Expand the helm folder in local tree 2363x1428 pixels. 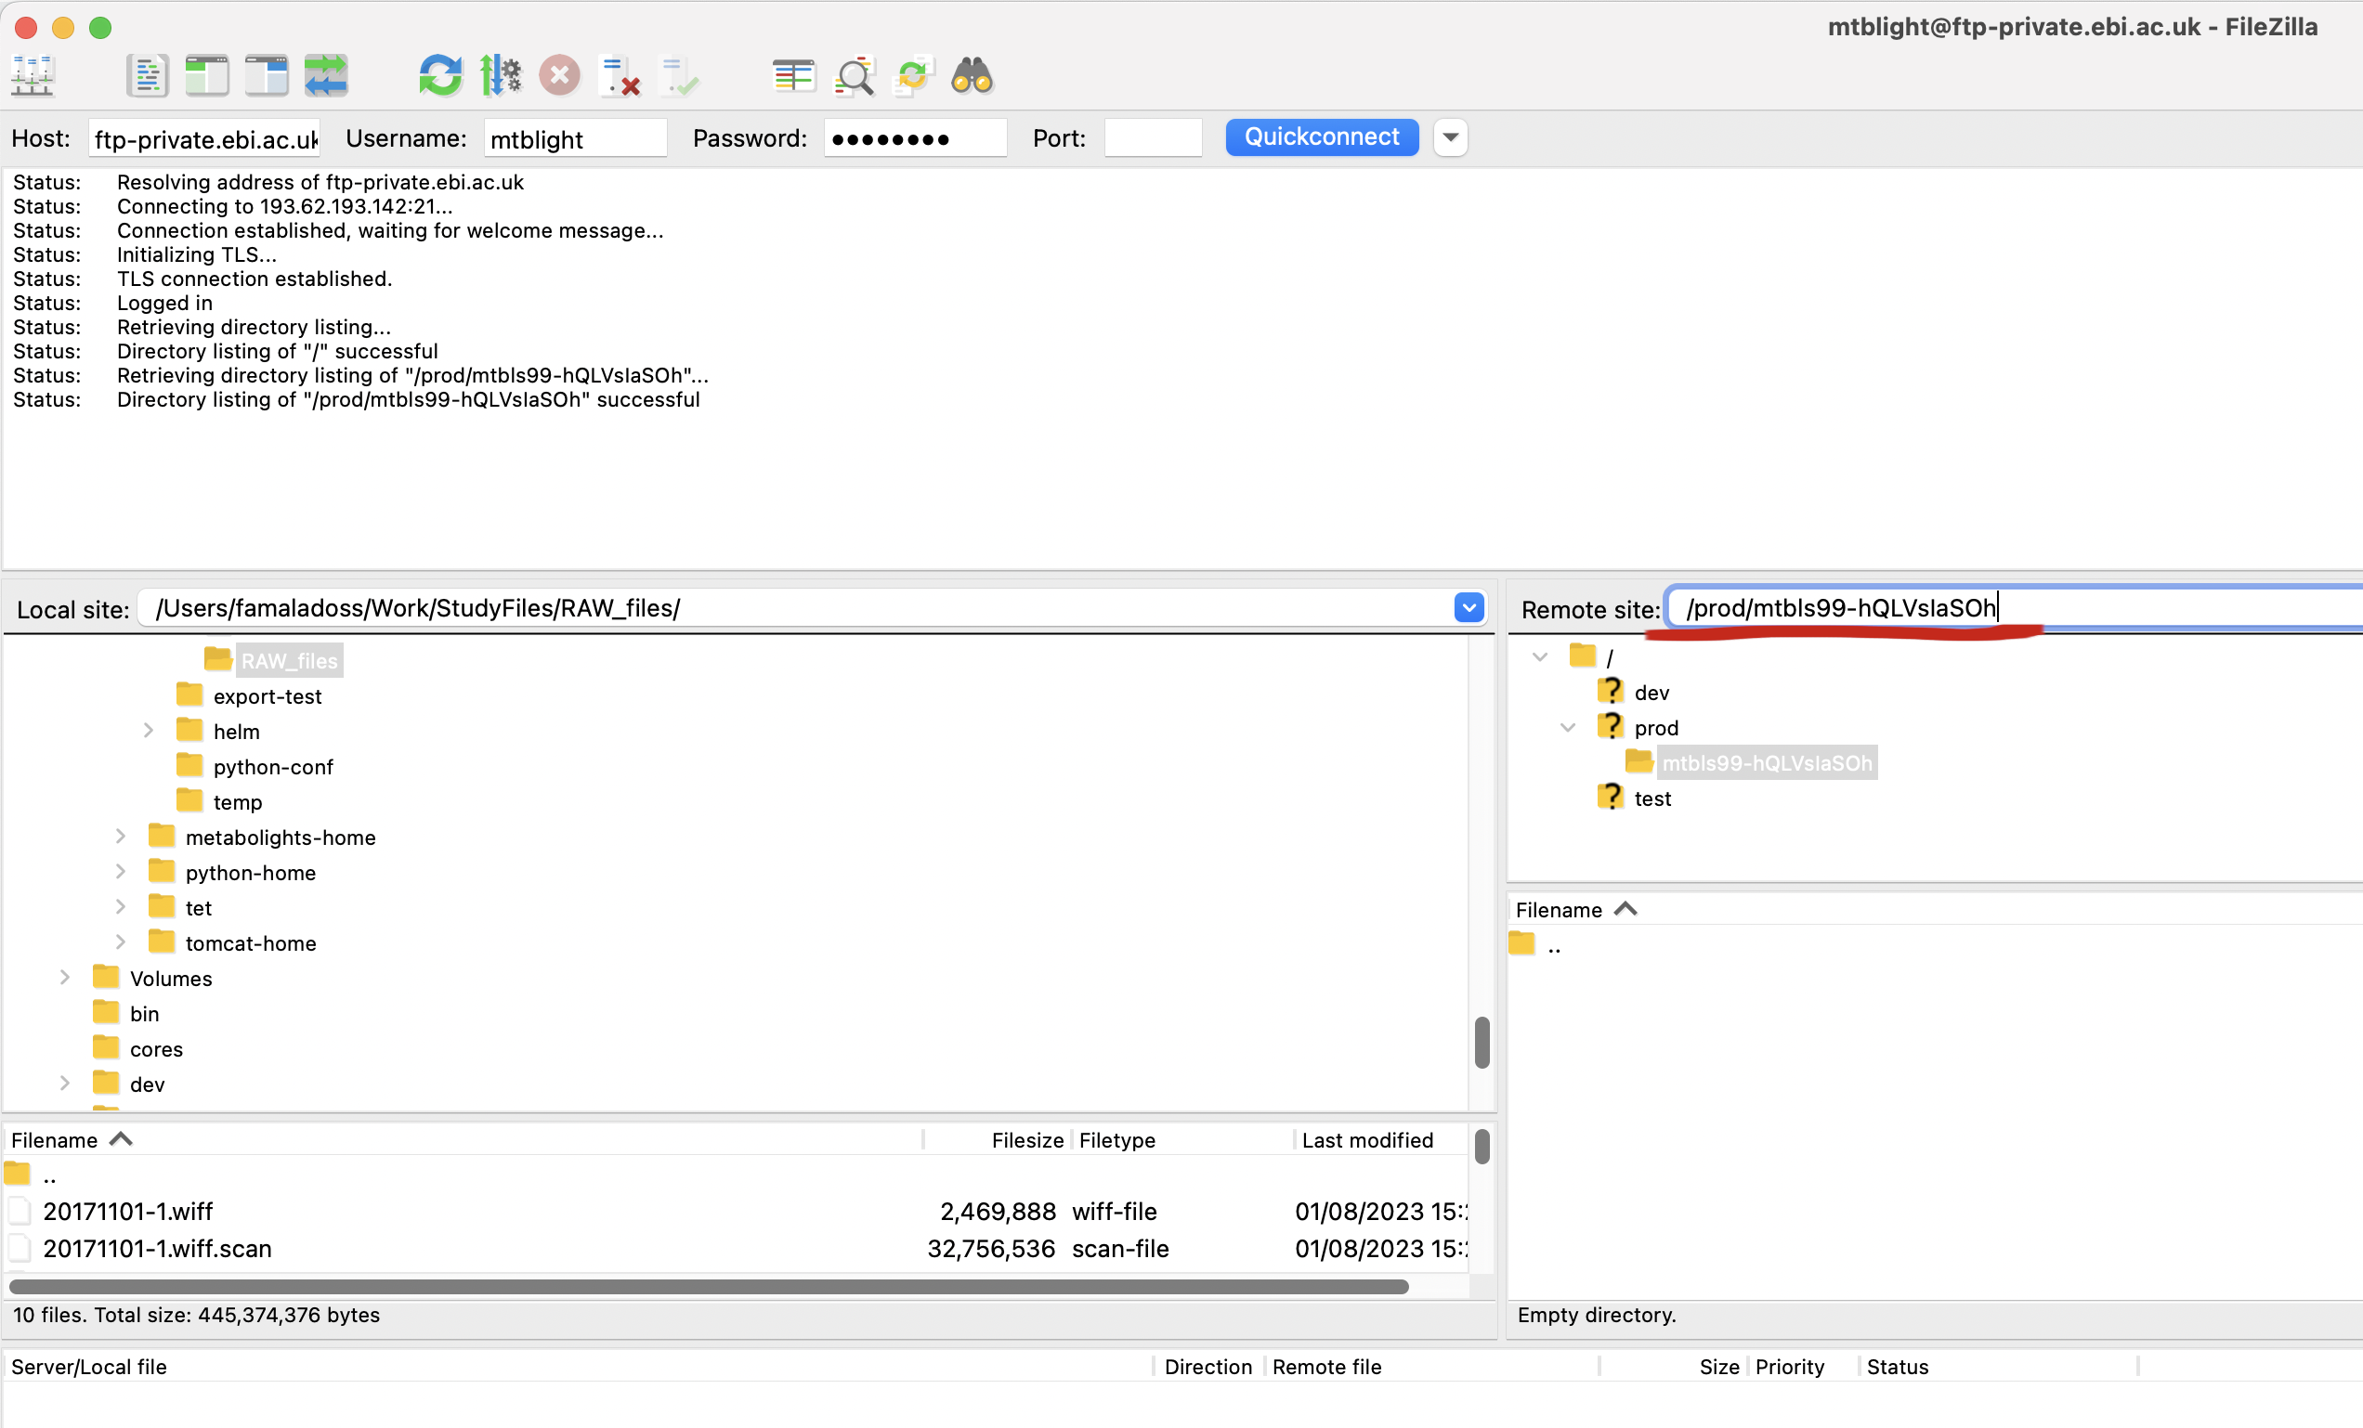coord(148,732)
